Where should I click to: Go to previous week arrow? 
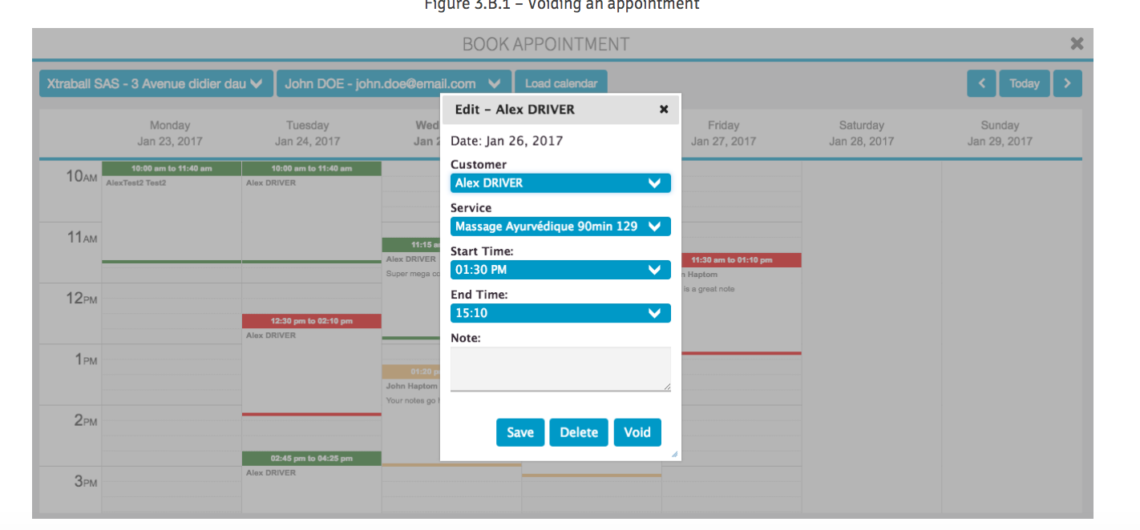coord(981,83)
